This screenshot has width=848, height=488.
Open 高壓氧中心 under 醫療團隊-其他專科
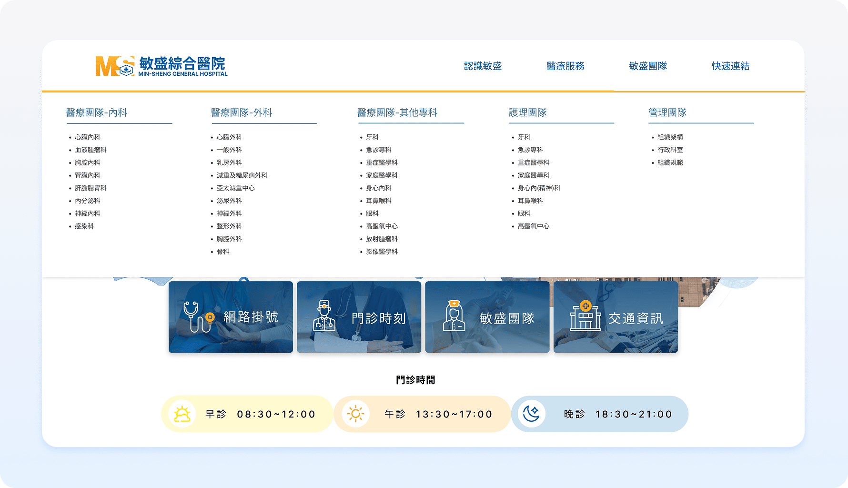coord(382,226)
